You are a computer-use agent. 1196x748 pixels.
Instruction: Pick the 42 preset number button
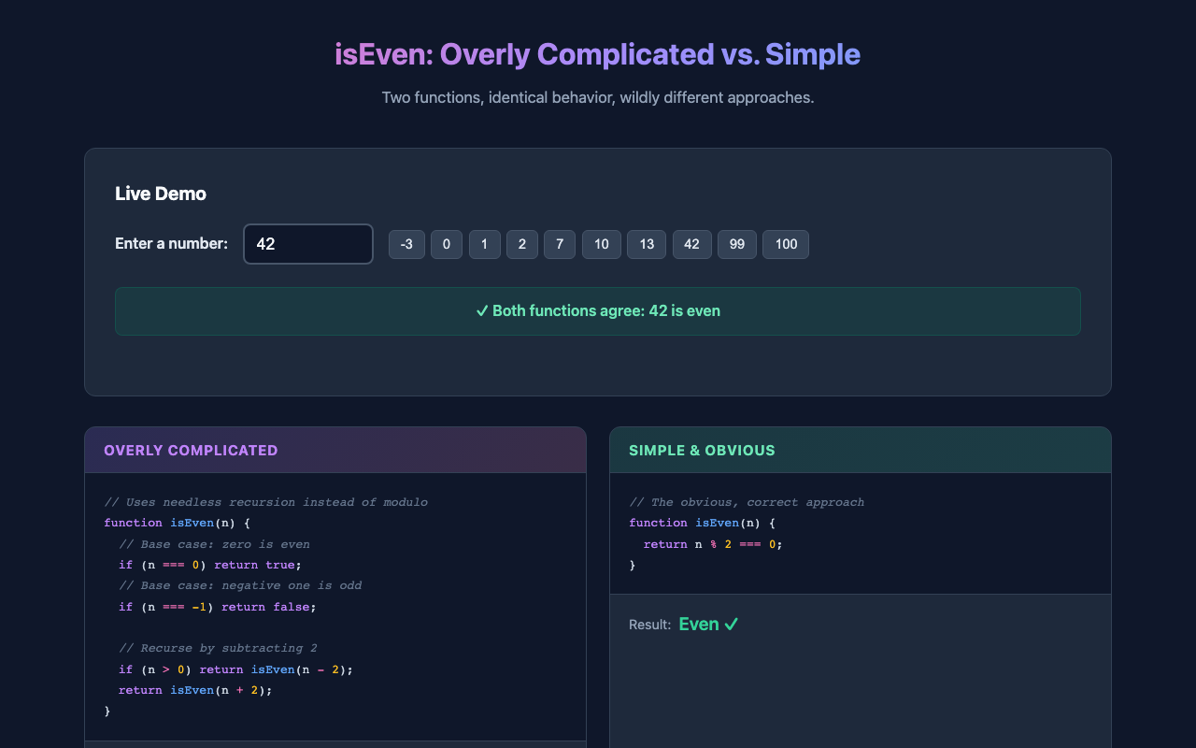(692, 244)
